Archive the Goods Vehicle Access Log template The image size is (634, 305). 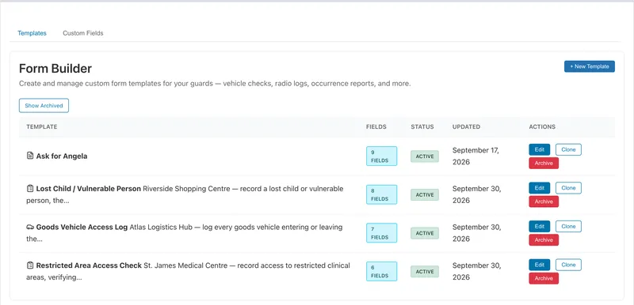pyautogui.click(x=544, y=239)
